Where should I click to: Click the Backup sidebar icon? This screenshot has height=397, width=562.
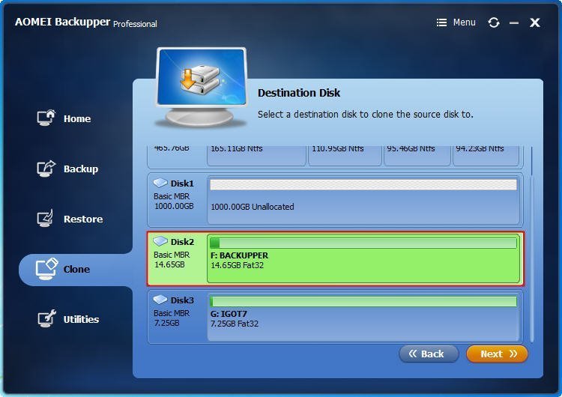(x=46, y=168)
